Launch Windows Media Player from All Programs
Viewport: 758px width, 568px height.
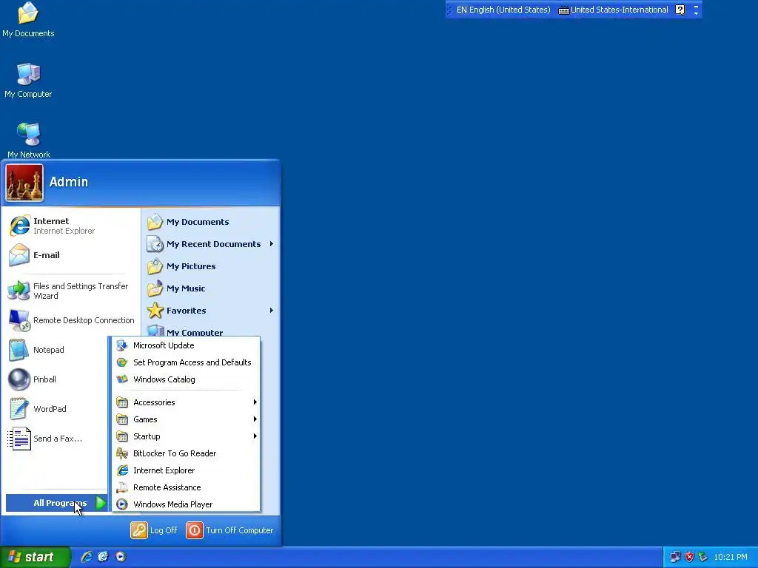click(x=186, y=504)
